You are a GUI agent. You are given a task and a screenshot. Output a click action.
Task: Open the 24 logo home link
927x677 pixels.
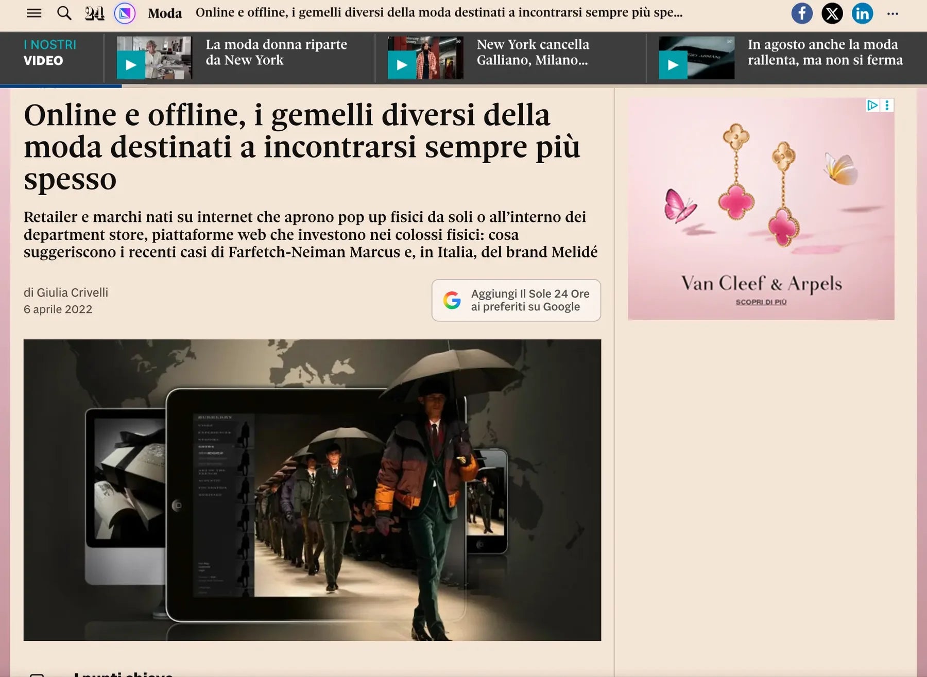(94, 13)
